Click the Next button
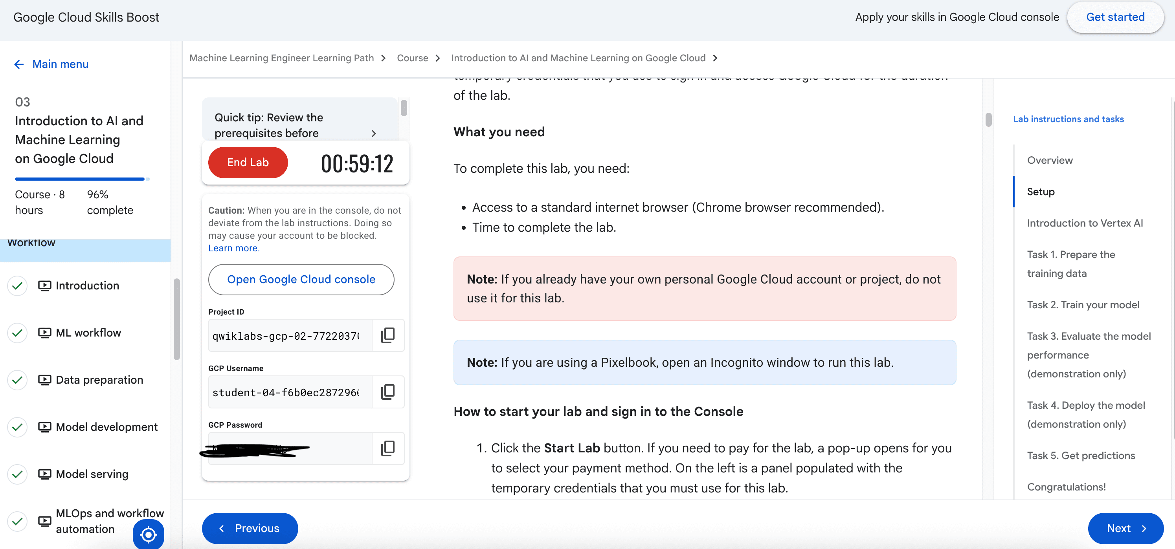This screenshot has height=549, width=1175. 1125,528
